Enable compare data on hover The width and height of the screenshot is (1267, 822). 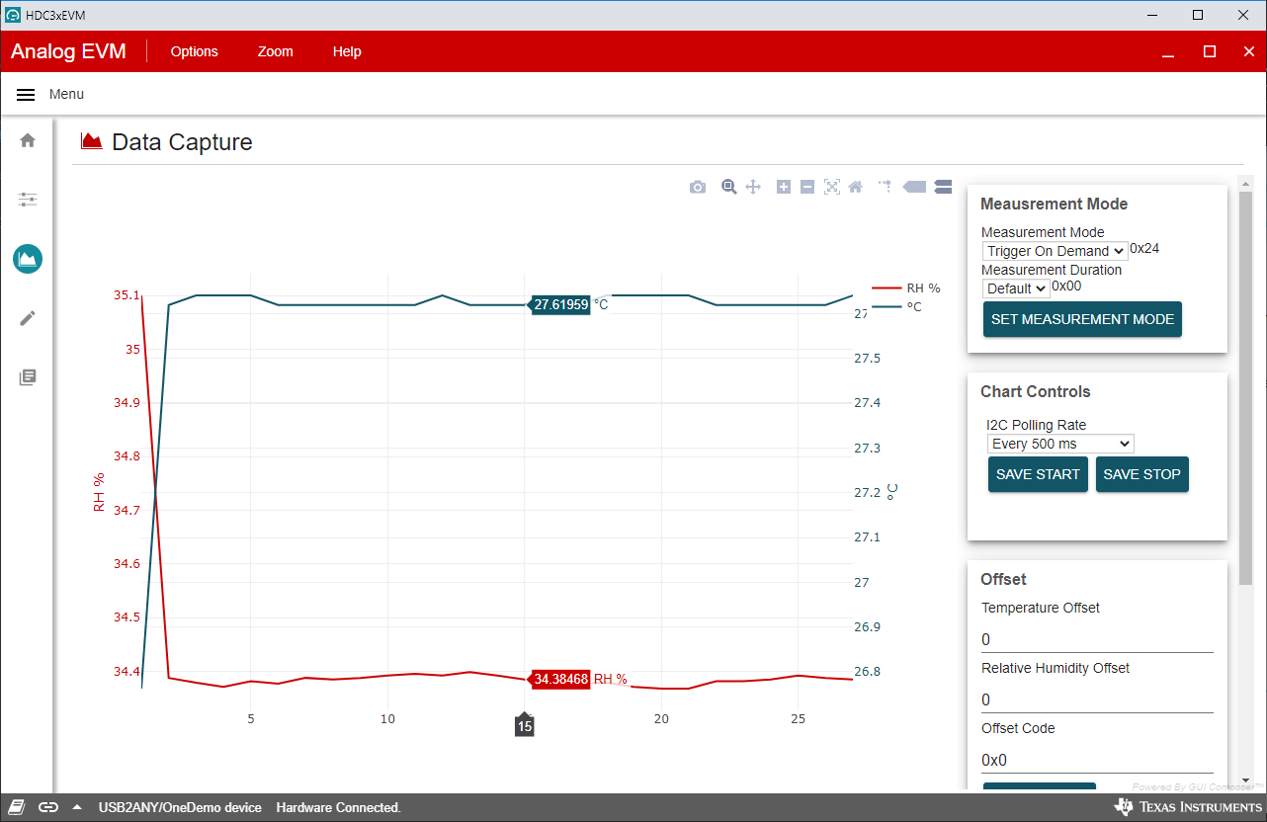[x=942, y=187]
